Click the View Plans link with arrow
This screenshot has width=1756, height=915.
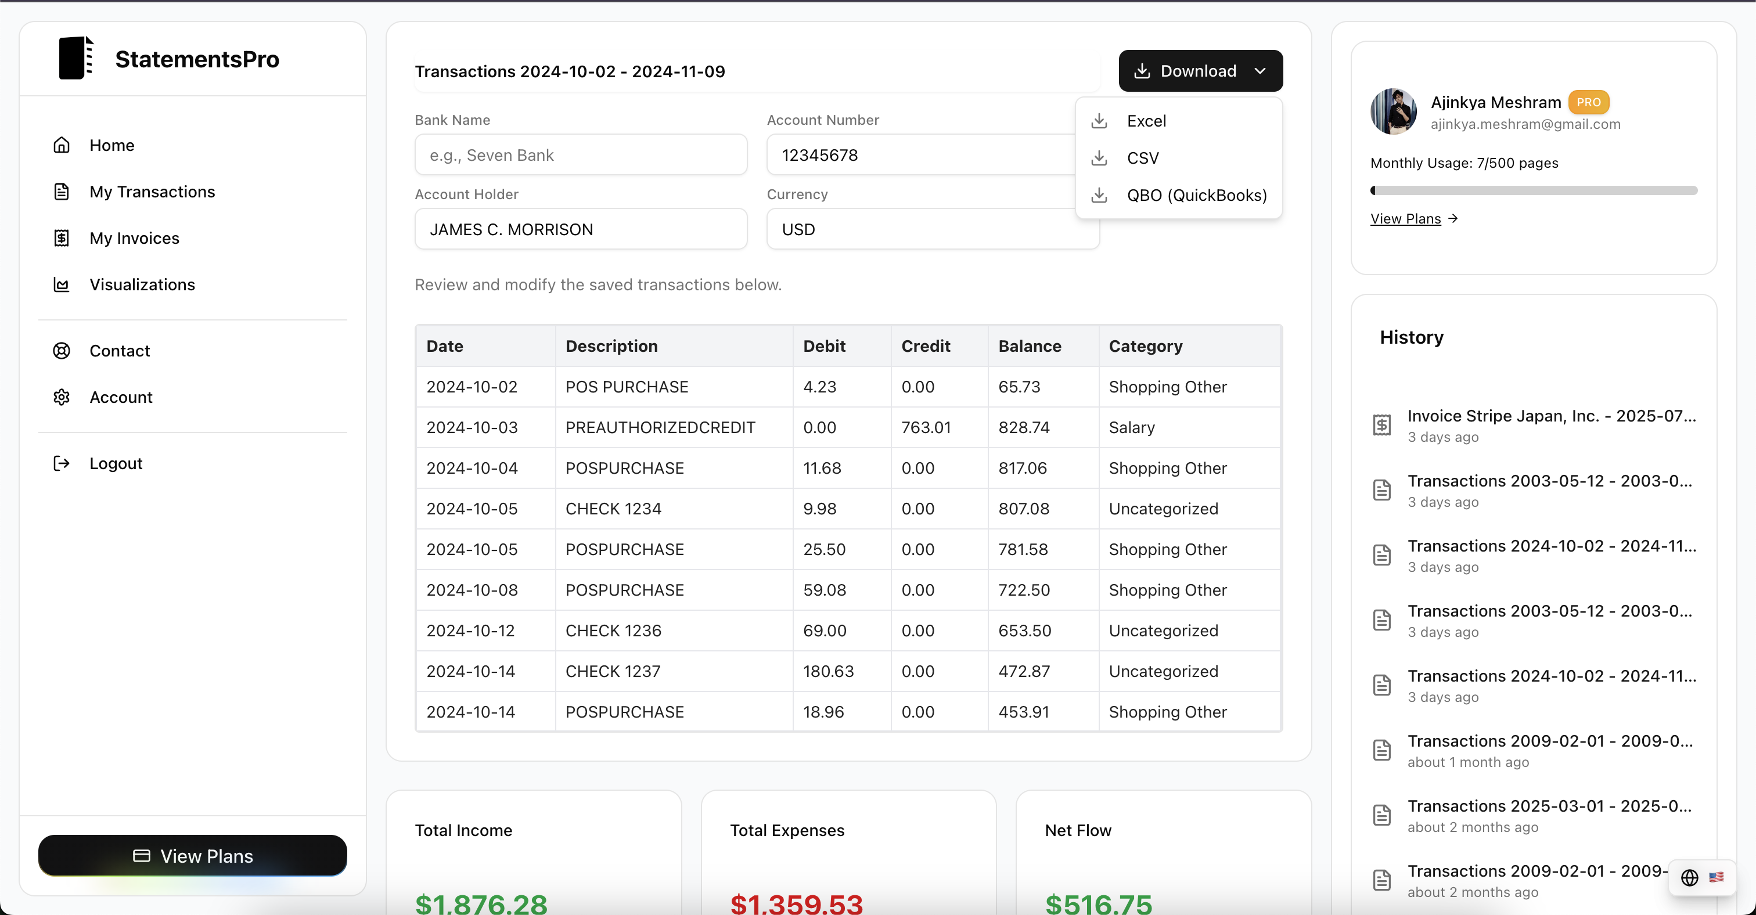[x=1412, y=218]
